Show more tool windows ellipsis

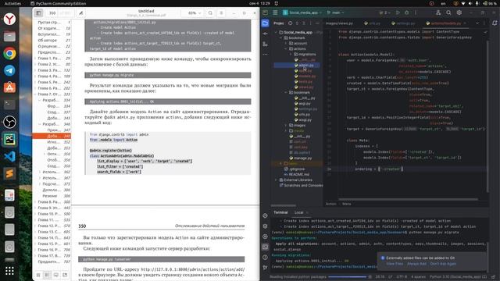[x=265, y=55]
